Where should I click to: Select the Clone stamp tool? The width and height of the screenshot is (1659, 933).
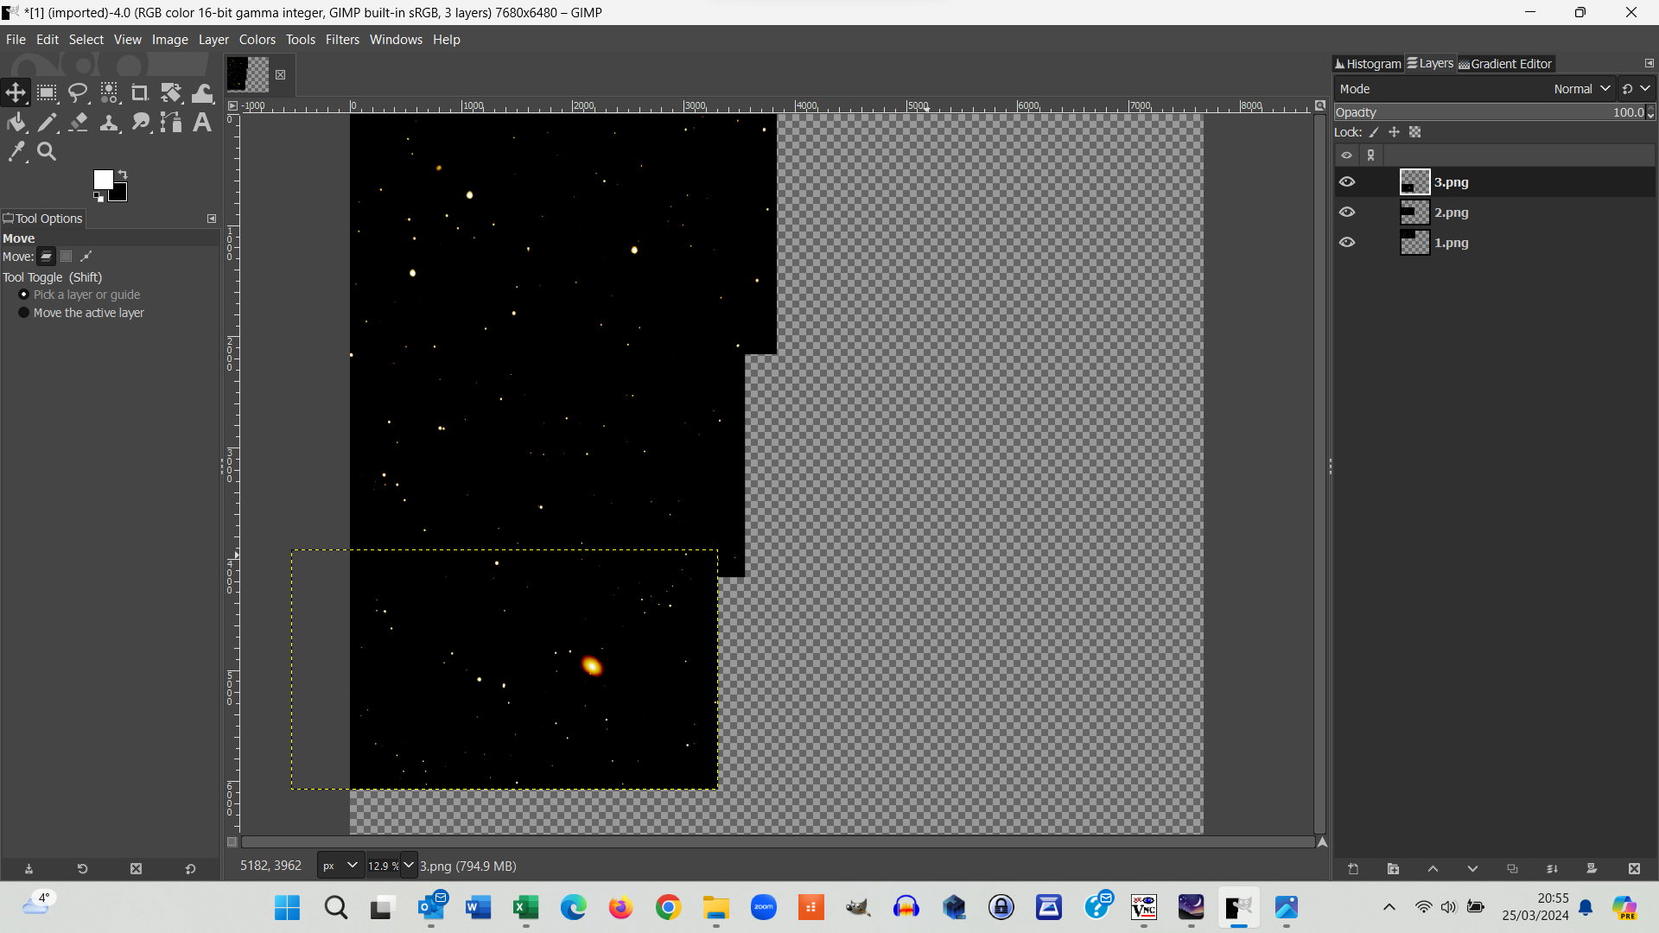[109, 123]
